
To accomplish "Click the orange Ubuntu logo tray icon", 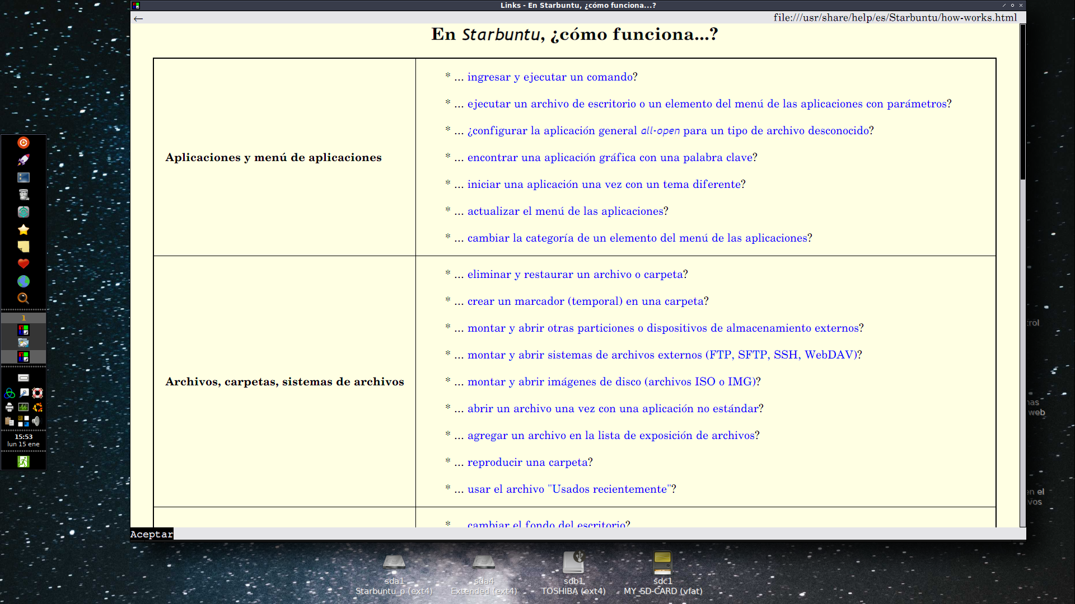I will (38, 407).
